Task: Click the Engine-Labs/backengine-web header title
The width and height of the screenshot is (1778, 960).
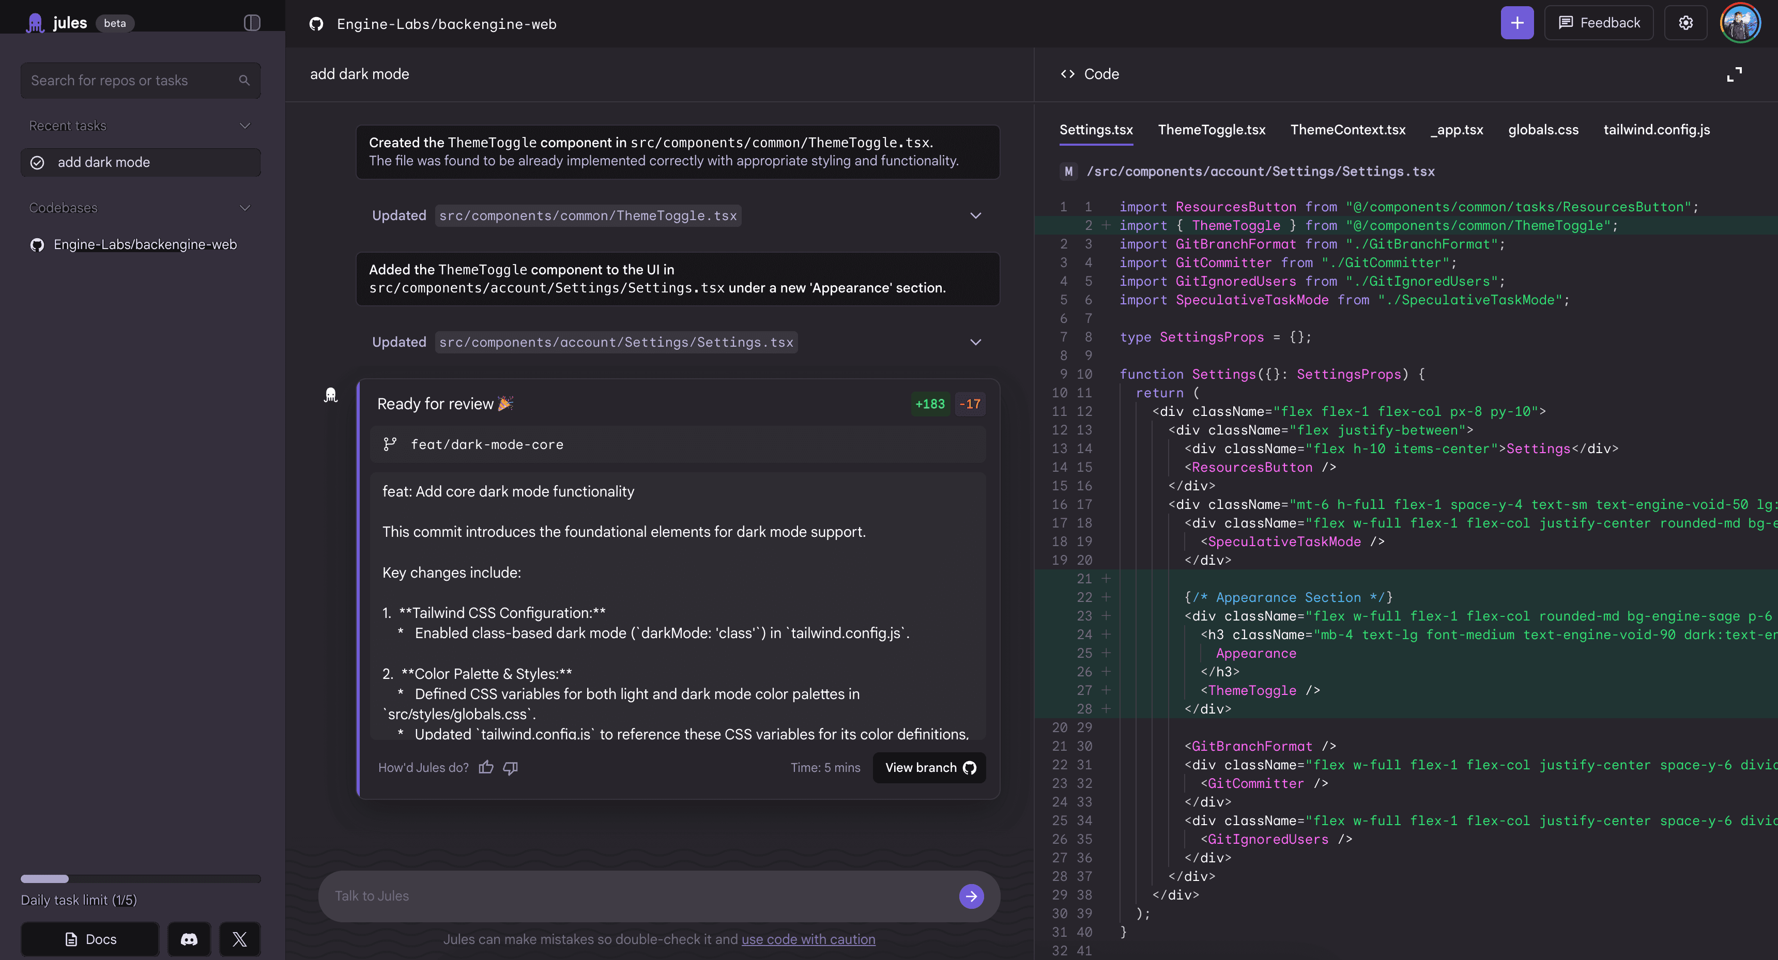Action: 447,24
